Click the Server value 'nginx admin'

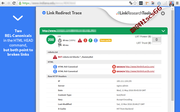click(122, 86)
